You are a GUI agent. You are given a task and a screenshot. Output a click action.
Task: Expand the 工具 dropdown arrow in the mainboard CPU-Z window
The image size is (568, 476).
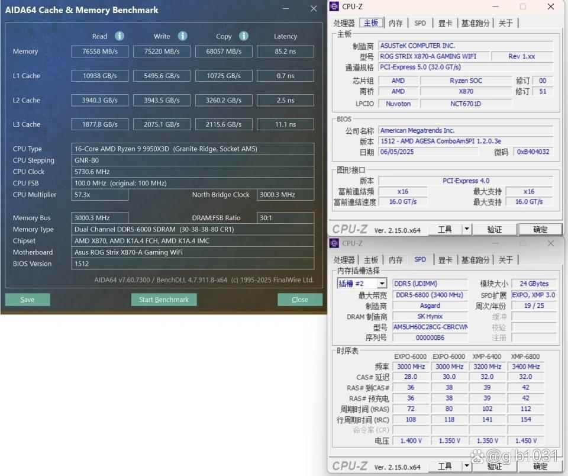click(466, 229)
